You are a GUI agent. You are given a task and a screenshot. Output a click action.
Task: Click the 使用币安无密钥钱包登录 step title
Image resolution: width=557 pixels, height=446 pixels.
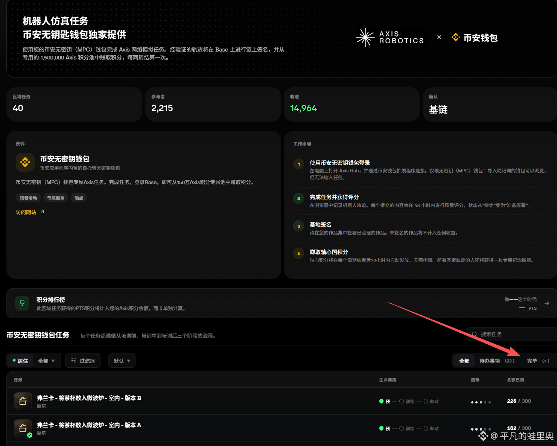click(340, 163)
